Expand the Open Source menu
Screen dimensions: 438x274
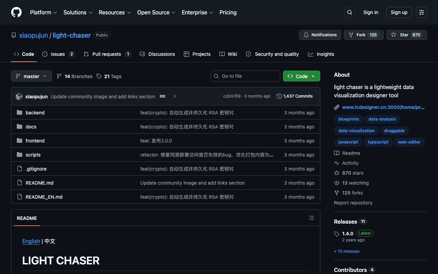[x=156, y=12]
